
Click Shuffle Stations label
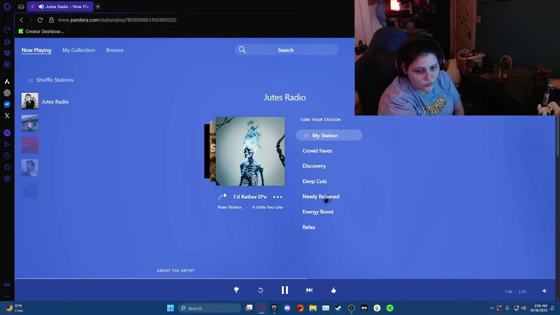pyautogui.click(x=55, y=80)
